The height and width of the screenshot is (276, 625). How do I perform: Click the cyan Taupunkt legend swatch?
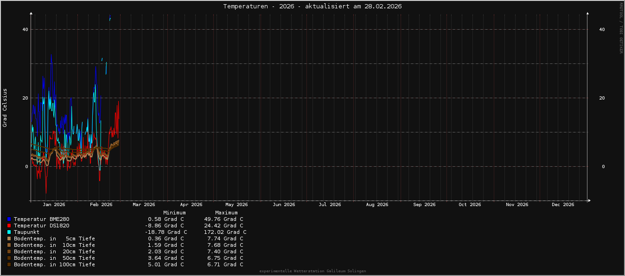pos(9,232)
